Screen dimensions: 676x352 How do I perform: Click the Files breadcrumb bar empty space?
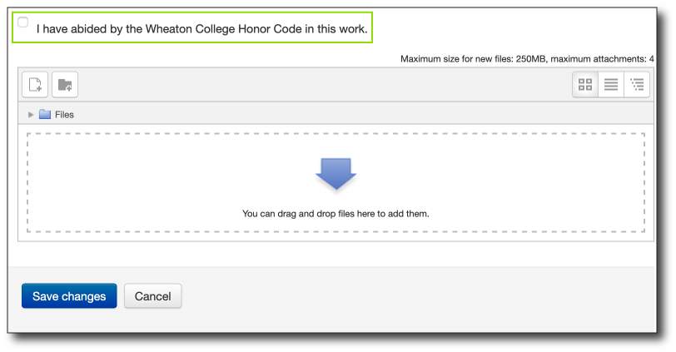362,115
